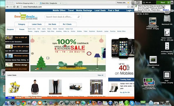The width and height of the screenshot is (174, 106).
Task: Click black shirt product image
Action: coord(35,87)
